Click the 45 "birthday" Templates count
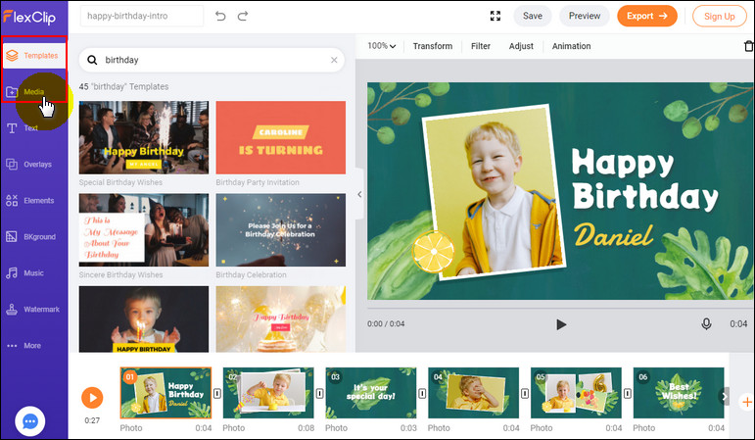This screenshot has width=755, height=440. [x=123, y=87]
